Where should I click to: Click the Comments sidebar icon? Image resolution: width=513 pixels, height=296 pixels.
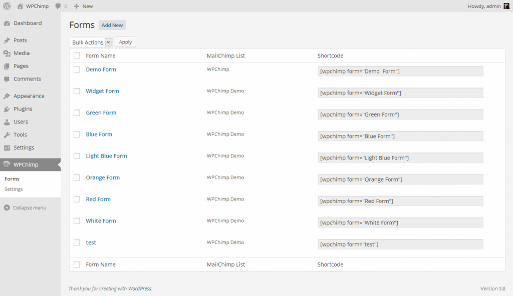[x=7, y=79]
